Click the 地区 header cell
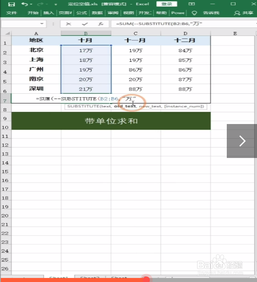The width and height of the screenshot is (257, 282). pos(36,40)
